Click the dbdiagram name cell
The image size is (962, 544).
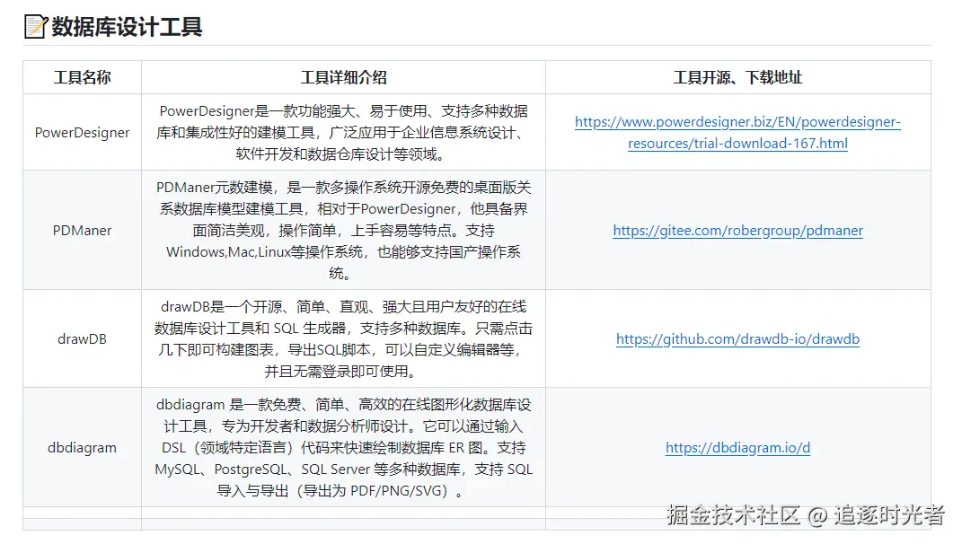83,448
